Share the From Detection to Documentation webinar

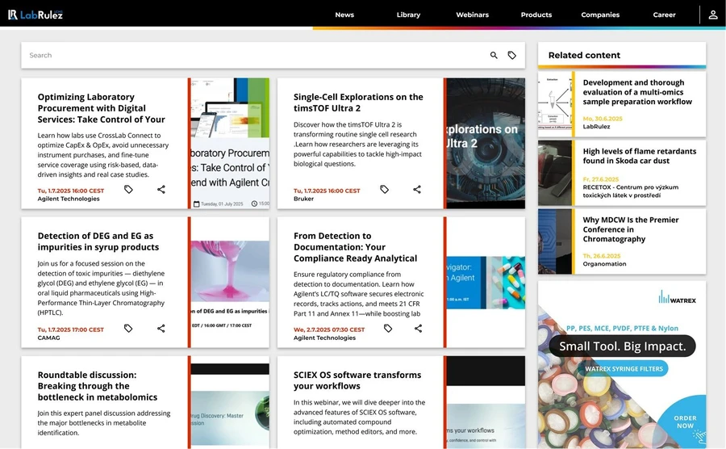418,328
